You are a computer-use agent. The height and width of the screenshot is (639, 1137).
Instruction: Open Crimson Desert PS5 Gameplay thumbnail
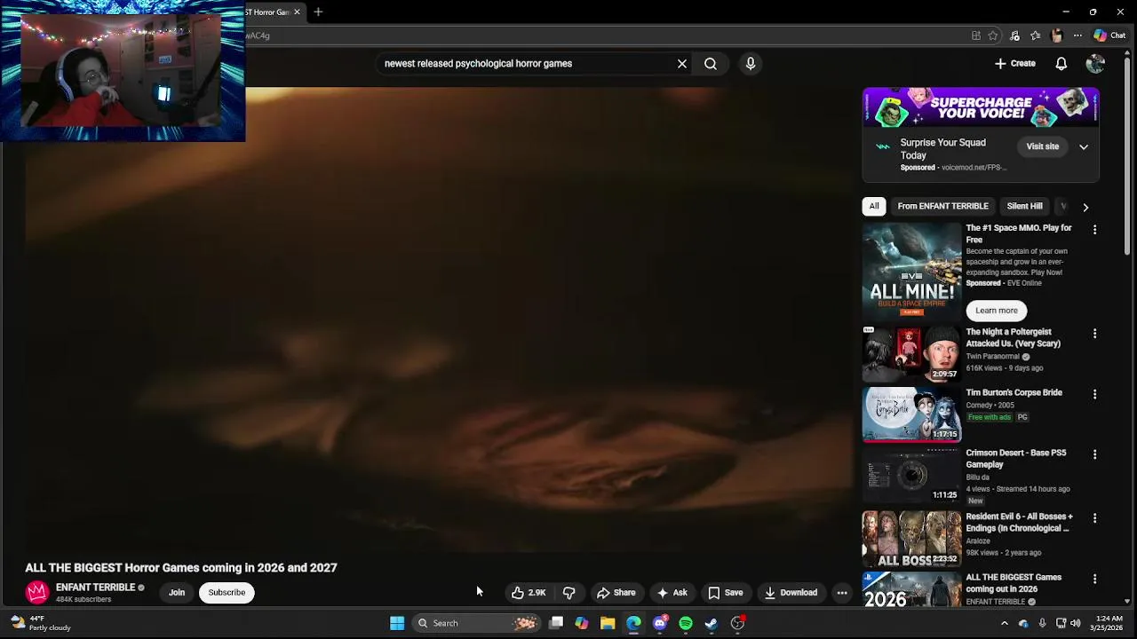tap(912, 475)
